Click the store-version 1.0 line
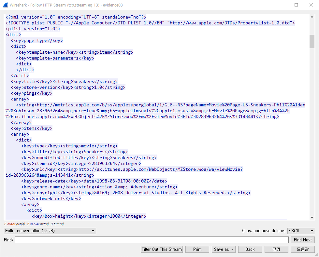This screenshot has width=319, height=257. pyautogui.click(x=68, y=88)
